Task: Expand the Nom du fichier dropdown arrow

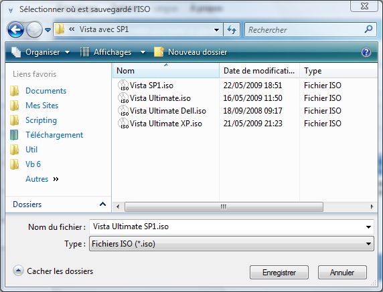Action: 368,227
